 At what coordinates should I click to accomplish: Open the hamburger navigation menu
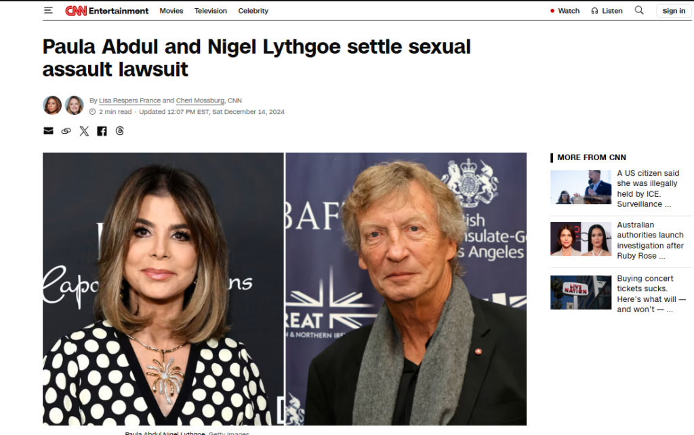tap(48, 10)
